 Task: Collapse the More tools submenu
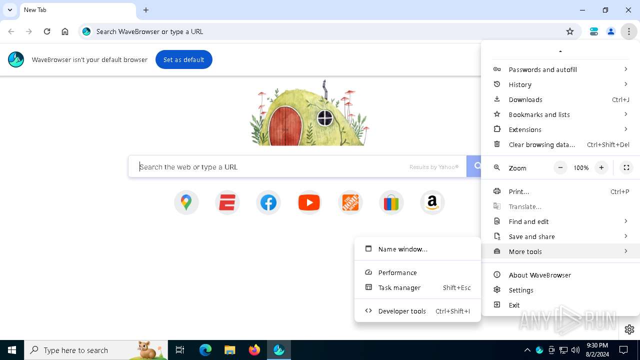[x=560, y=251]
